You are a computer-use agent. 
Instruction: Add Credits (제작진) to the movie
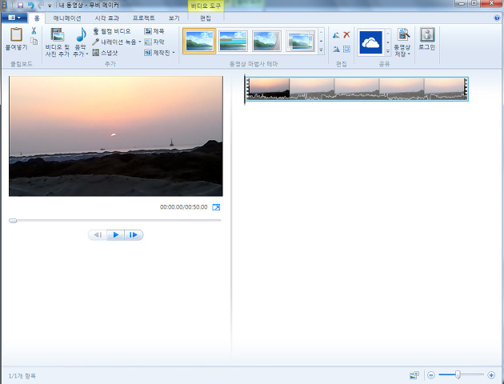[x=157, y=53]
